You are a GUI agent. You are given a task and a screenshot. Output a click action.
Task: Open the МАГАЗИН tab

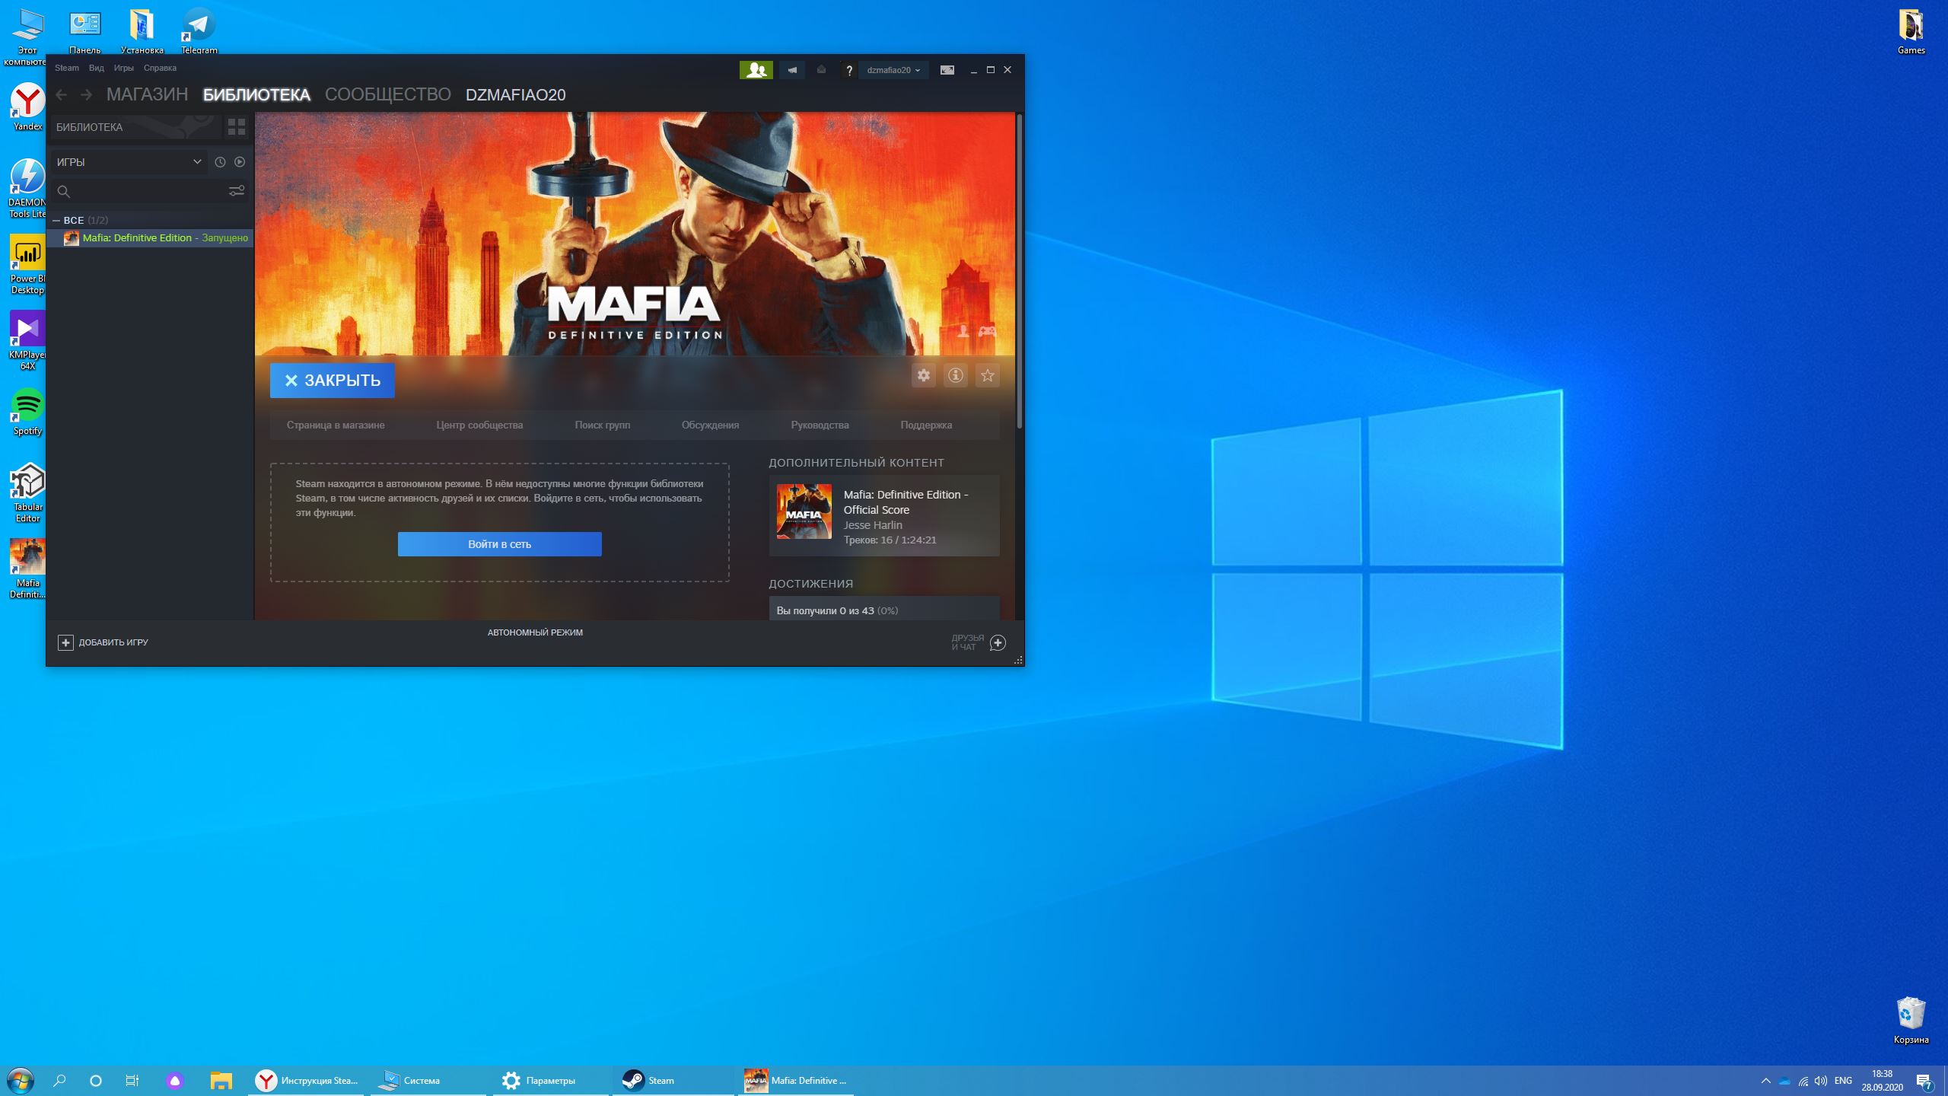click(147, 94)
